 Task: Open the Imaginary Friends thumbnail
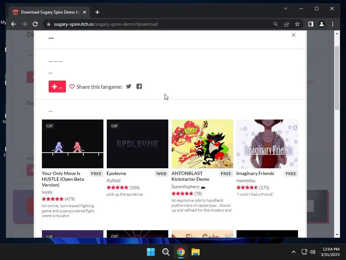click(267, 144)
